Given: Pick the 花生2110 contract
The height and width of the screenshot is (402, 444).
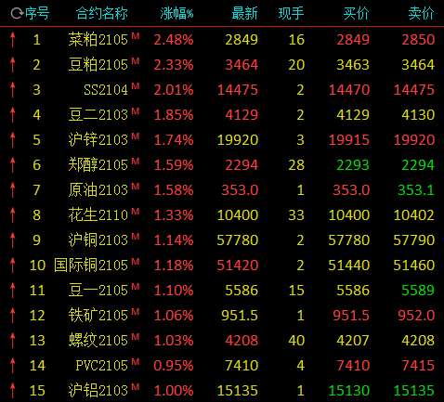Looking at the screenshot, I should tap(98, 215).
